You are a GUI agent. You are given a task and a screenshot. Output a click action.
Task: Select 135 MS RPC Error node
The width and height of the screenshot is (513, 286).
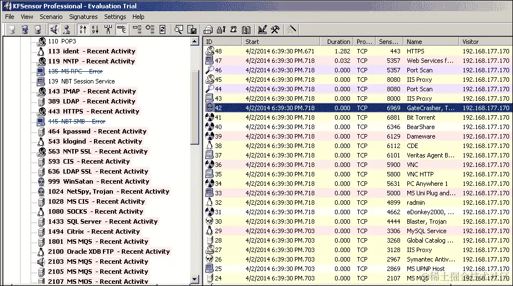[x=75, y=71]
